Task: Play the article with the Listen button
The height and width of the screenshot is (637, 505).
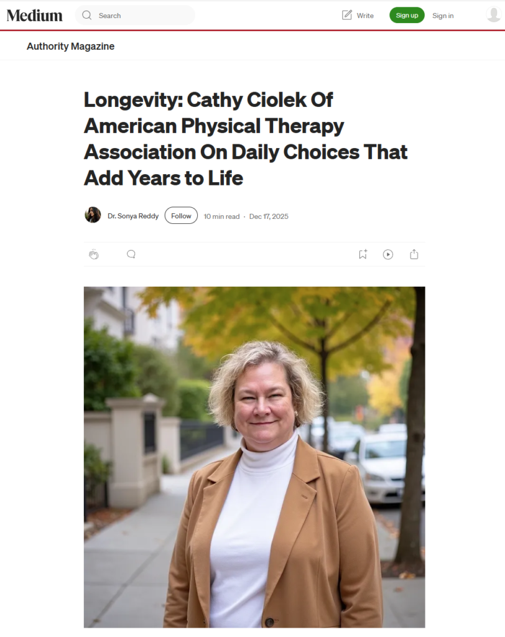Action: [x=388, y=254]
